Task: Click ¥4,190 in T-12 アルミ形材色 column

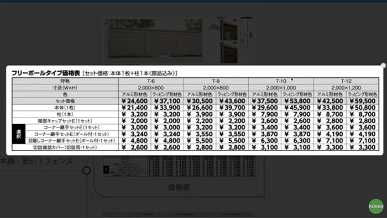Action: (x=330, y=134)
